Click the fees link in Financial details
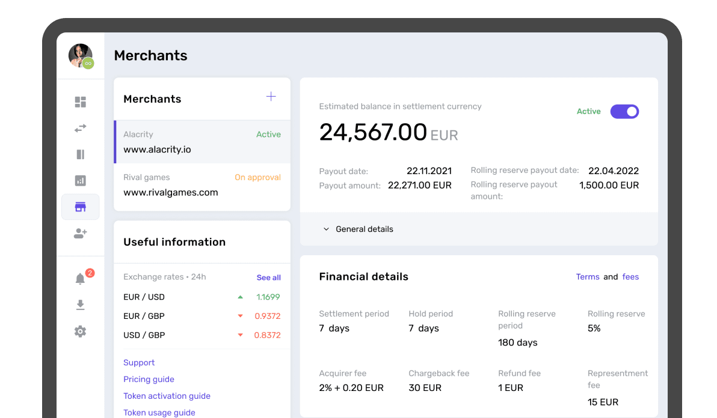The width and height of the screenshot is (717, 418). [x=630, y=277]
